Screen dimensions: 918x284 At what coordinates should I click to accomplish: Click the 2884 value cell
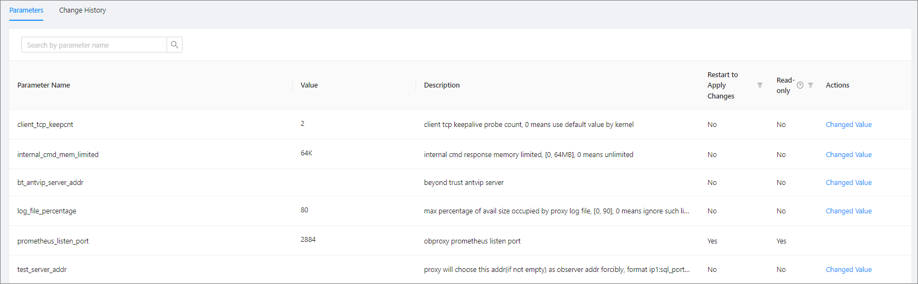coord(308,240)
